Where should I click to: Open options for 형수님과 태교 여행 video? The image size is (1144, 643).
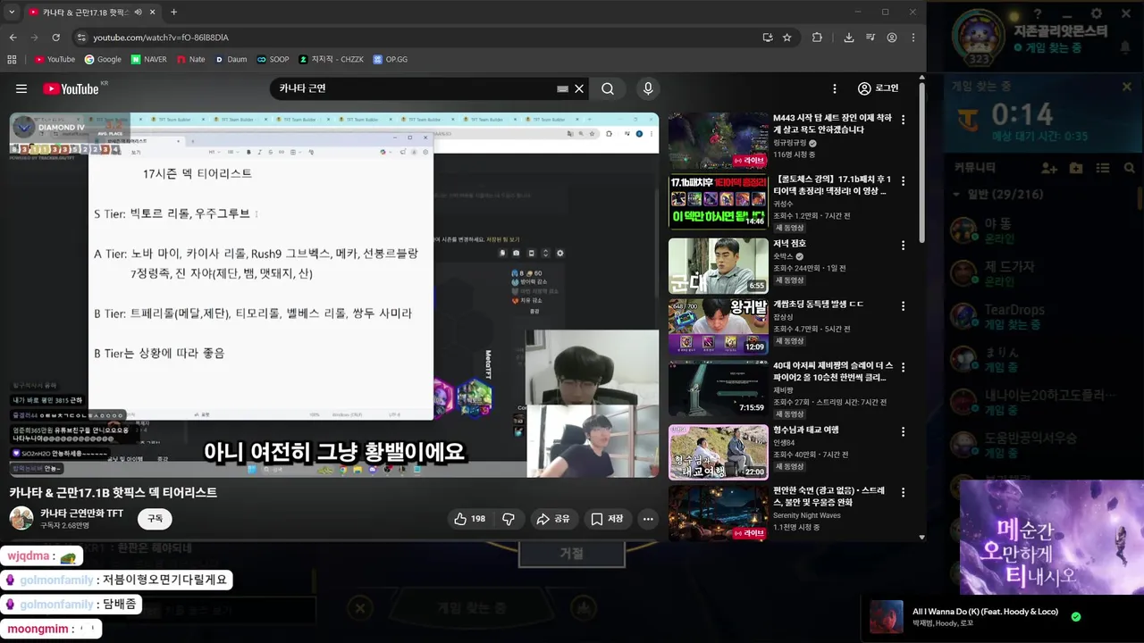tap(903, 430)
